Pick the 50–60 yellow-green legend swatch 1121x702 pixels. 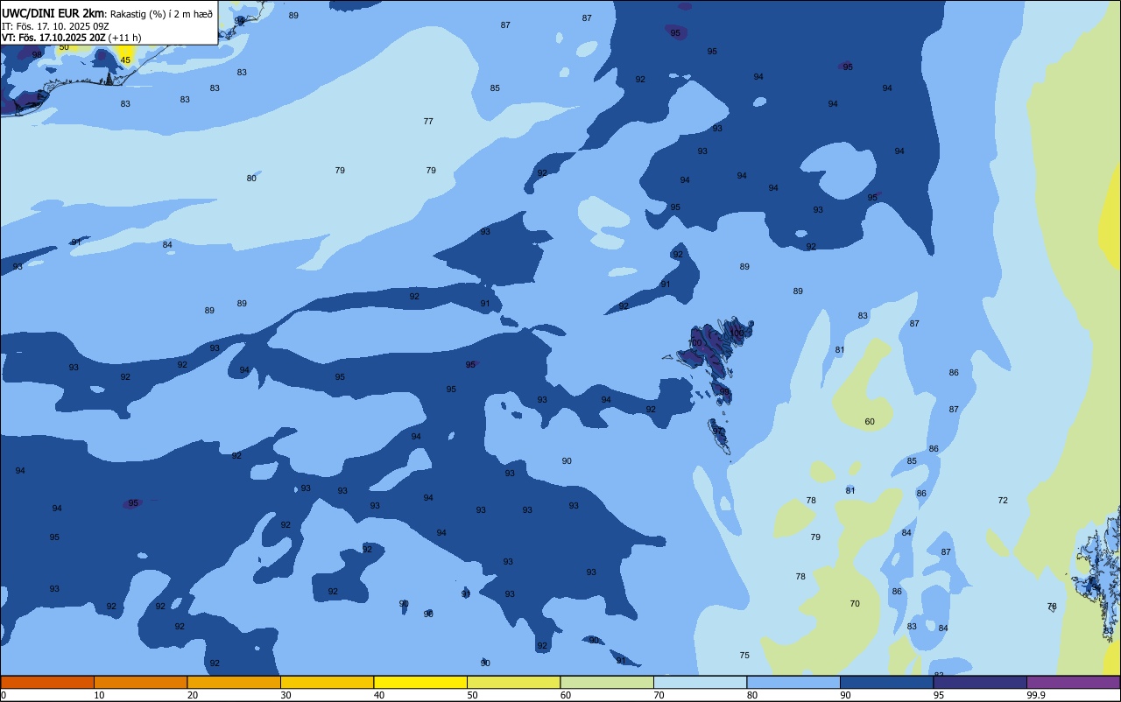tap(513, 682)
